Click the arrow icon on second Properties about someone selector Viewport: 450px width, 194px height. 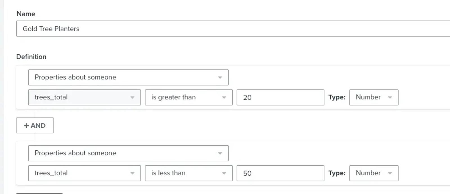[x=220, y=153]
